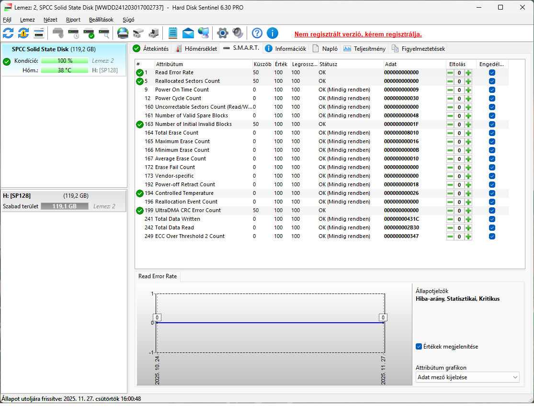The width and height of the screenshot is (534, 407).
Task: Click the red registration link
Action: pyautogui.click(x=358, y=34)
